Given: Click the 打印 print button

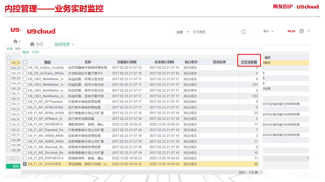Looking at the screenshot, I should pyautogui.click(x=35, y=52).
